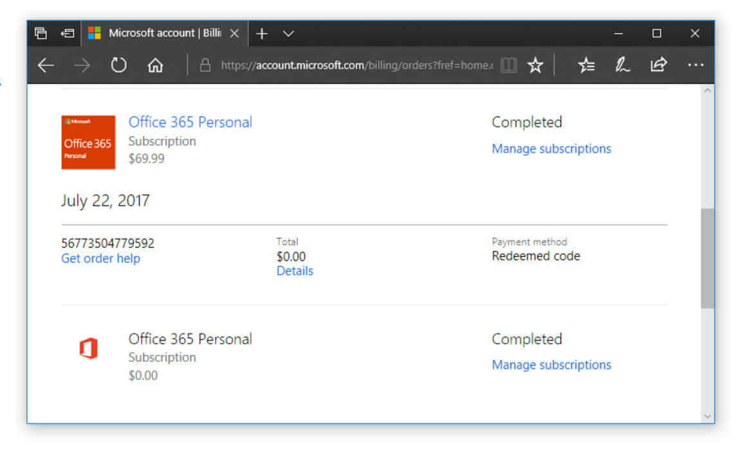Open a new tab with plus button
This screenshot has width=745, height=463.
261,33
